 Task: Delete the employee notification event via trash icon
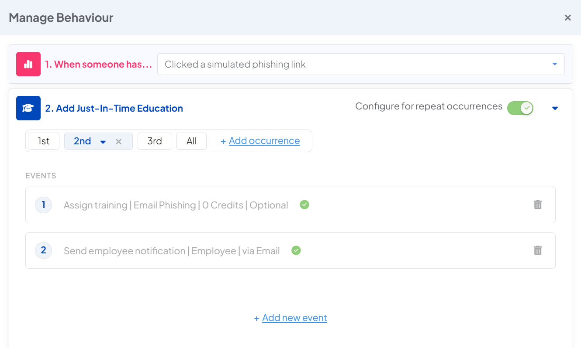click(x=538, y=250)
